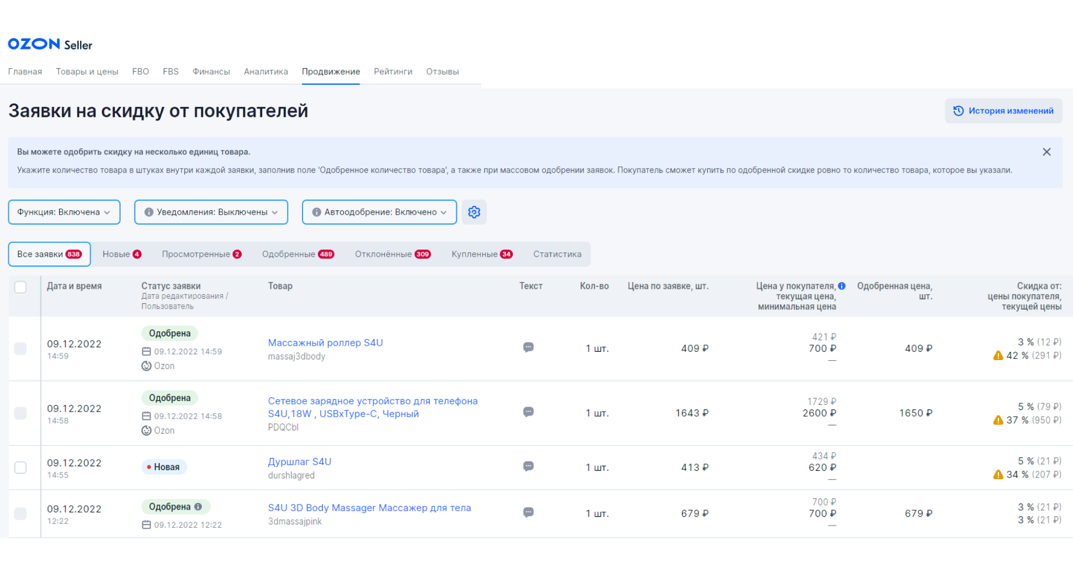The width and height of the screenshot is (1073, 577).
Task: Expand the Функция: Включена dropdown
Action: click(64, 212)
